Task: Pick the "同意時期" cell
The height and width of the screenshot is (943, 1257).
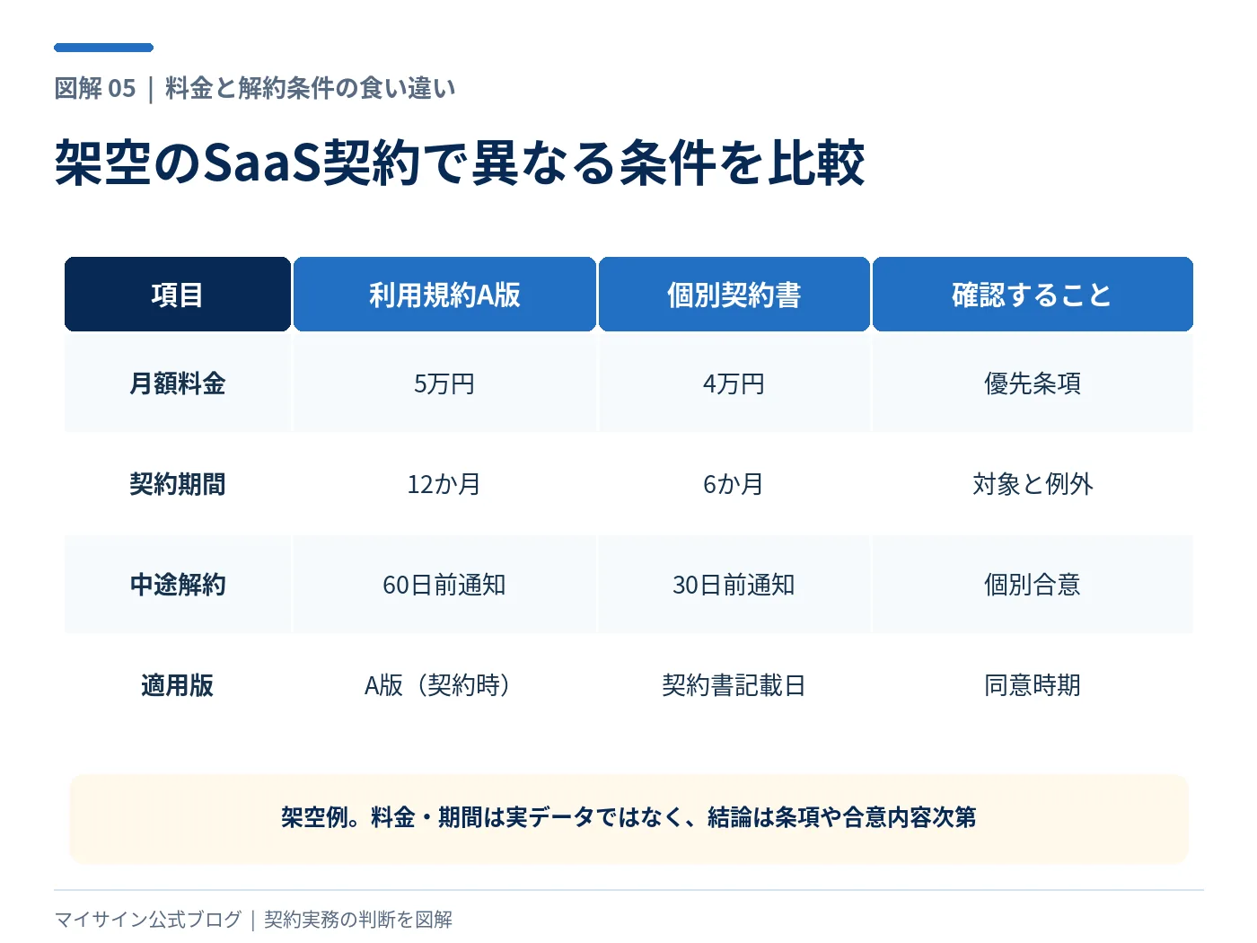Action: [1033, 685]
